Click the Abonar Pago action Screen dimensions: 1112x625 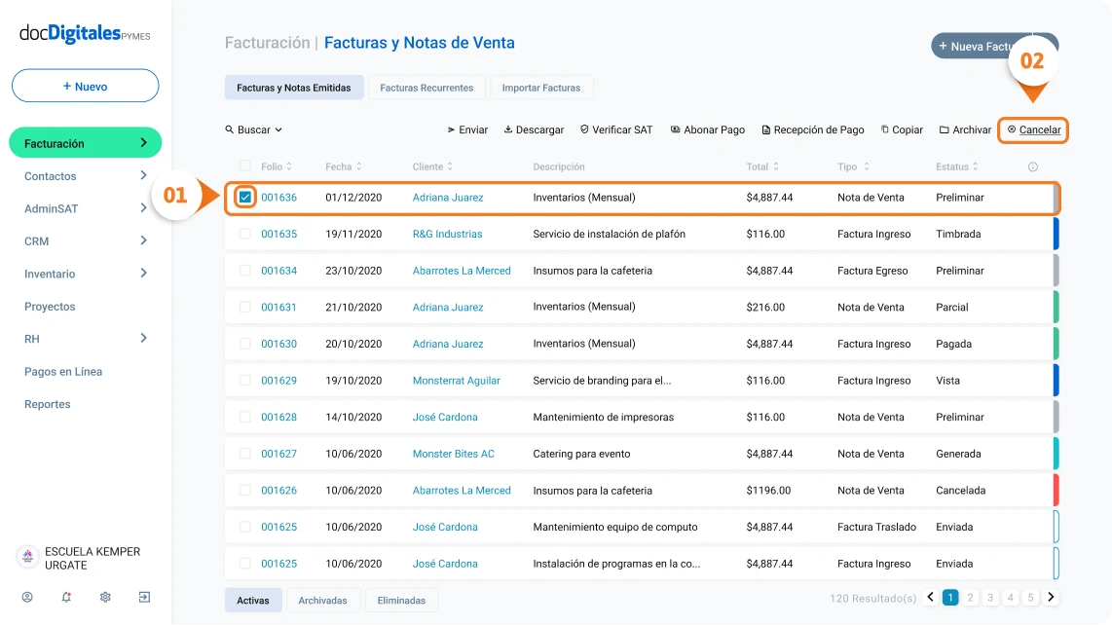[708, 129]
